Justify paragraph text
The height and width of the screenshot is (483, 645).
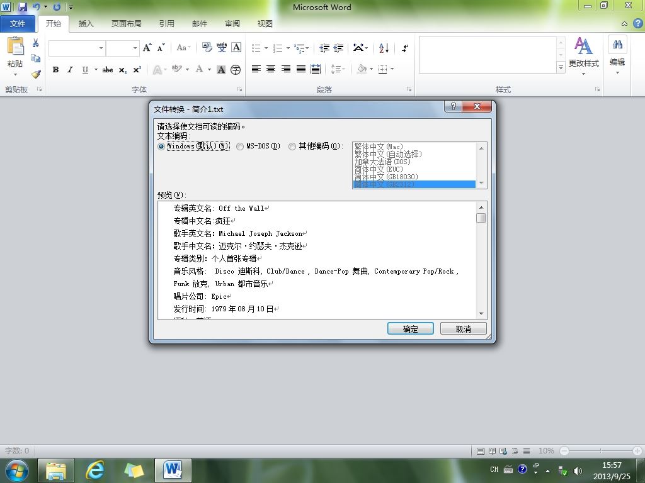click(301, 69)
